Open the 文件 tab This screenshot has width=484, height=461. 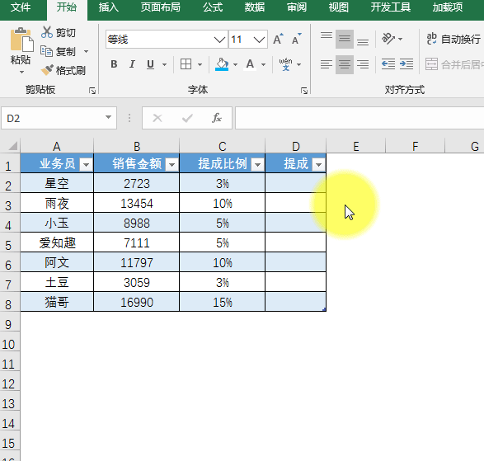click(x=21, y=7)
